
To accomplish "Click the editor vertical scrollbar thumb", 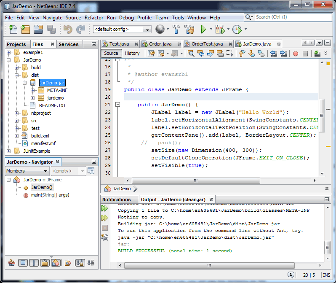I will pos(322,116).
